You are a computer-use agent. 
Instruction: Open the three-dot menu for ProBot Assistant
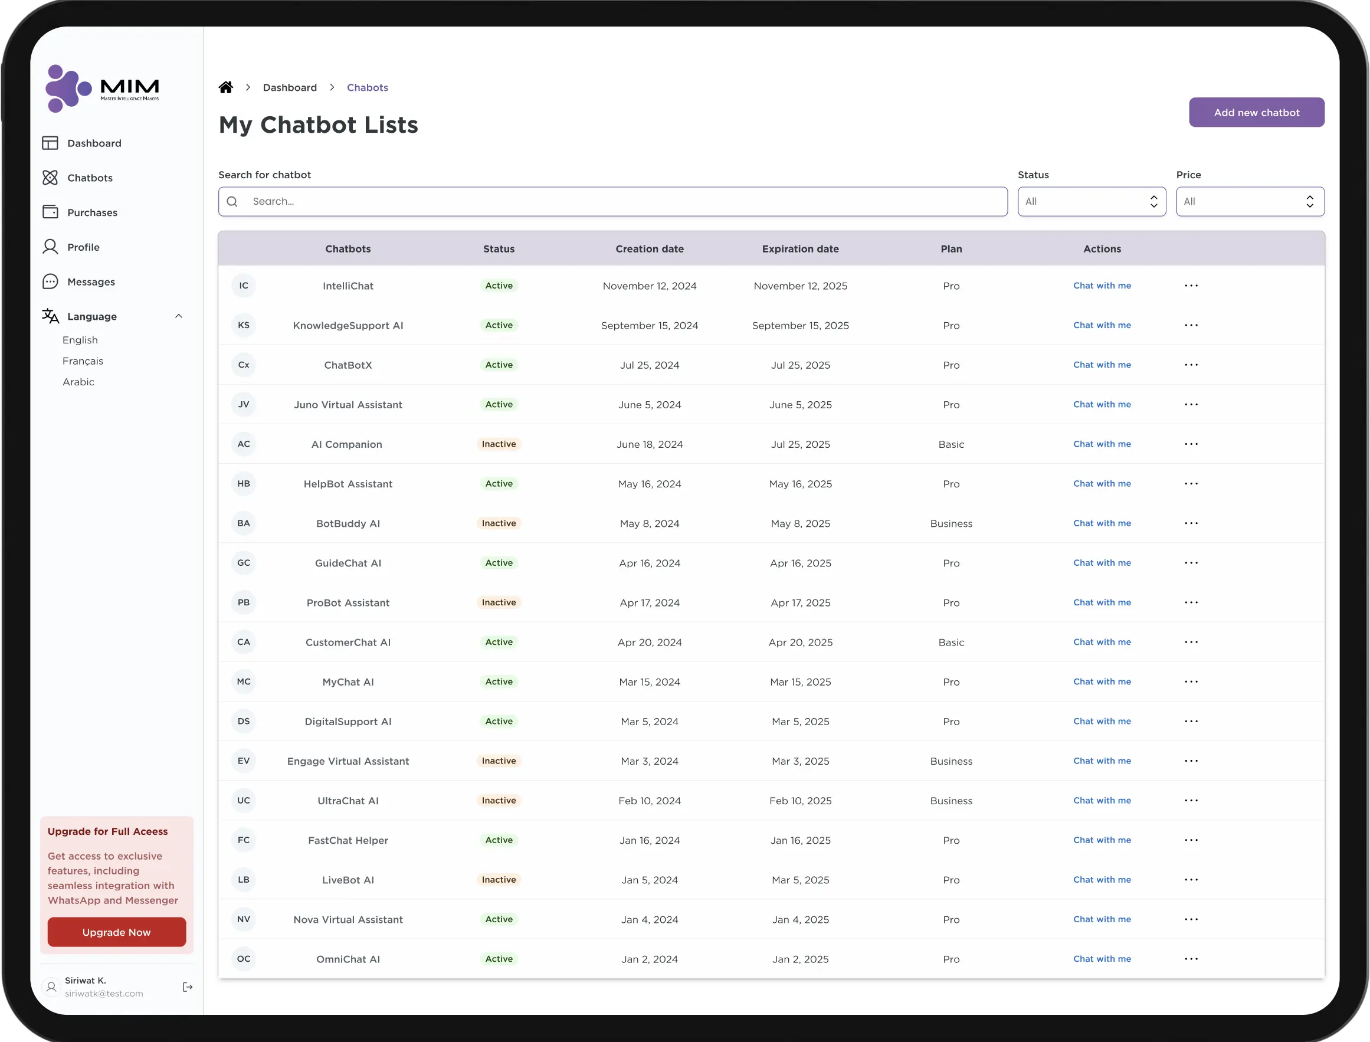(x=1191, y=603)
